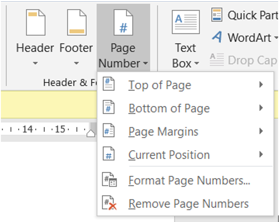Open the Header dropdown arrow

click(35, 63)
